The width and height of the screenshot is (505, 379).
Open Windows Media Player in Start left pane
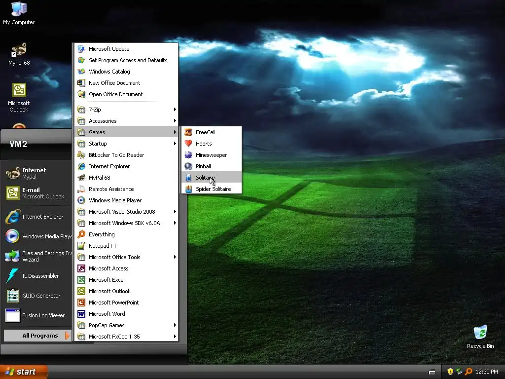click(x=37, y=236)
